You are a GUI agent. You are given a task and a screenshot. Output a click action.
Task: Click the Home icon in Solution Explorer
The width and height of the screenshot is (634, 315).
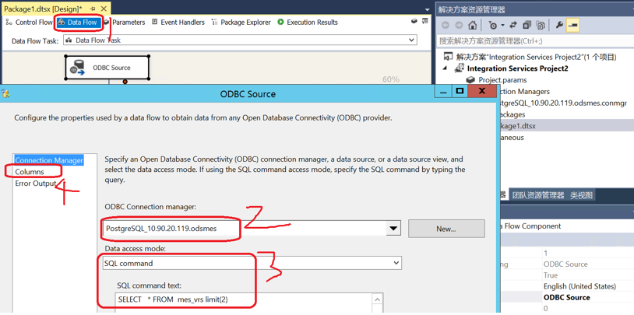472,25
